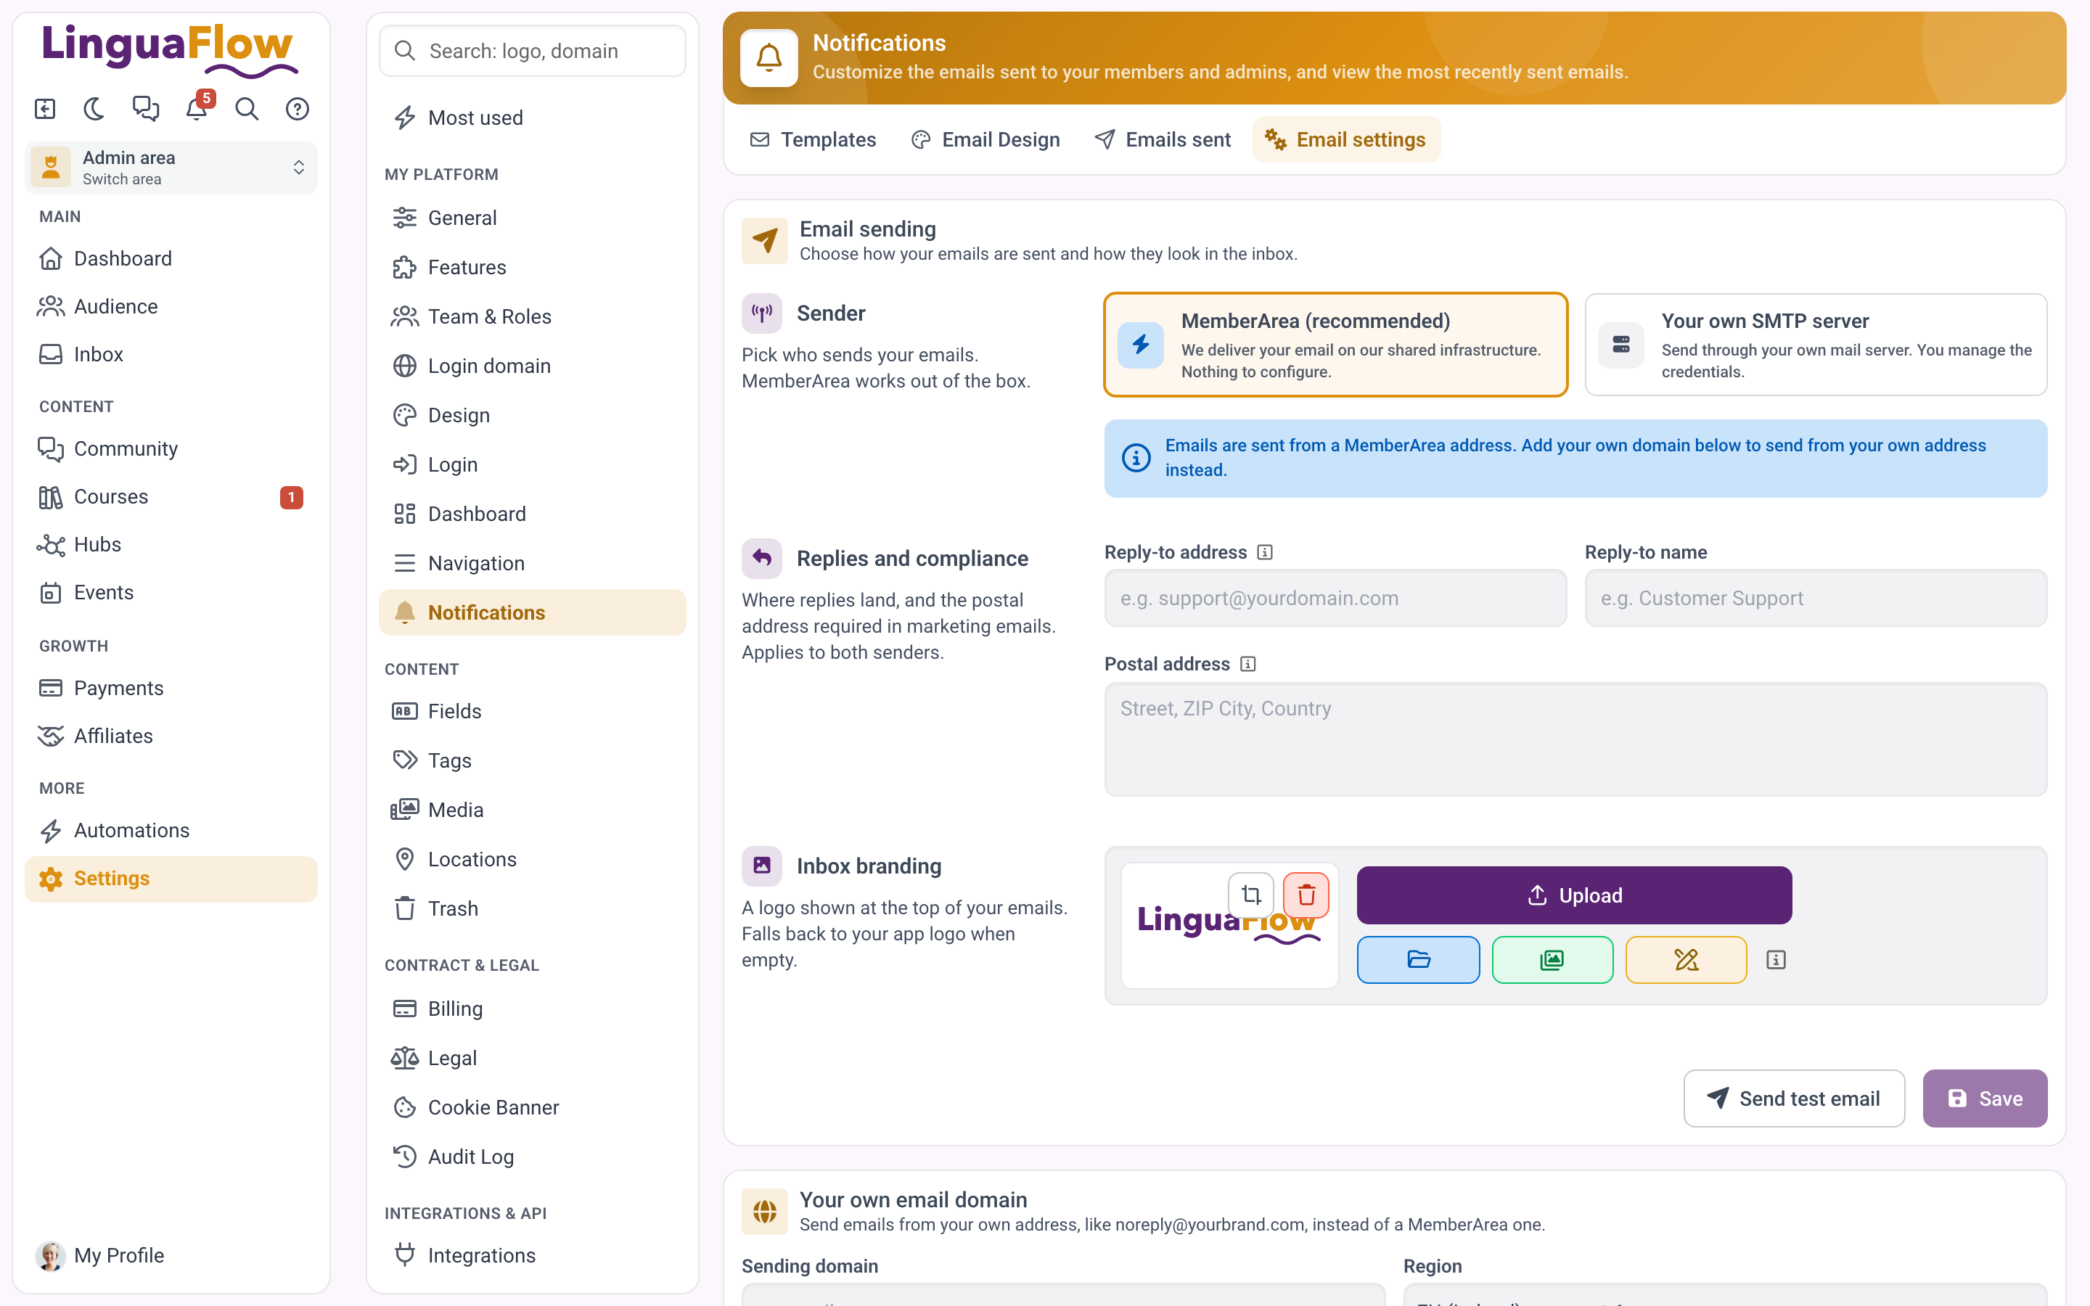Open Billing settings
Image resolution: width=2090 pixels, height=1306 pixels.
pos(532,1009)
